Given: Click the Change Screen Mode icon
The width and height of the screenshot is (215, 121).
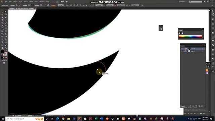Looking at the screenshot, I should pos(4,63).
